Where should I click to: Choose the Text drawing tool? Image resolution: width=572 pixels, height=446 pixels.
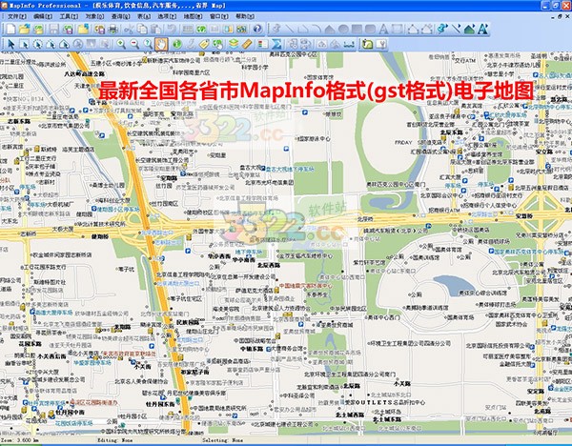tap(383, 29)
